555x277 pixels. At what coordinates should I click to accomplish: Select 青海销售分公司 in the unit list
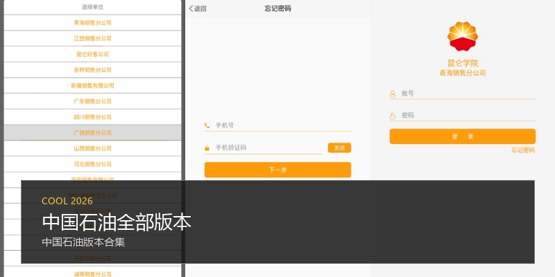(92, 23)
